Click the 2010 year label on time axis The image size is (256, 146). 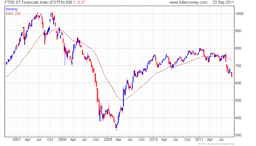click(x=154, y=140)
